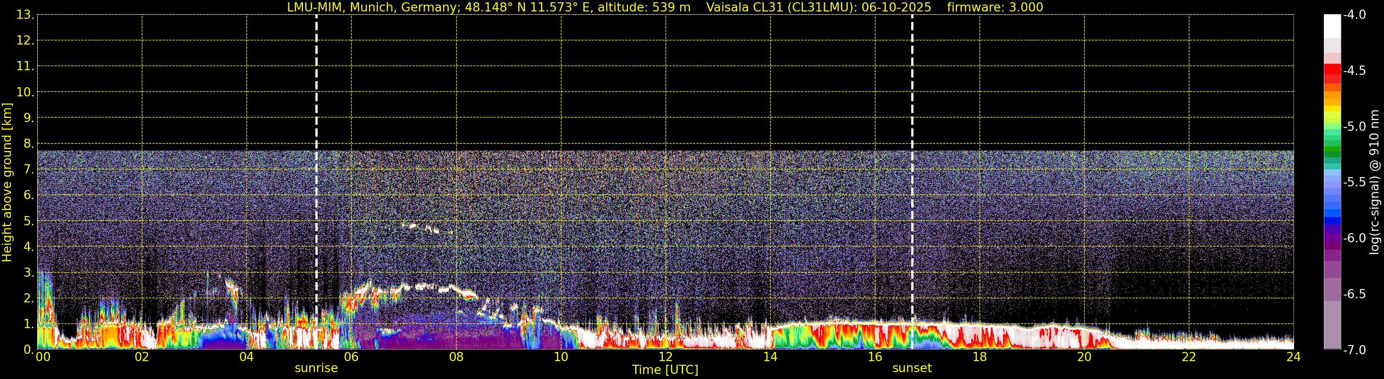The height and width of the screenshot is (379, 1384).
Task: Click the 'sunrise' label below the time axis
Action: pyautogui.click(x=316, y=368)
